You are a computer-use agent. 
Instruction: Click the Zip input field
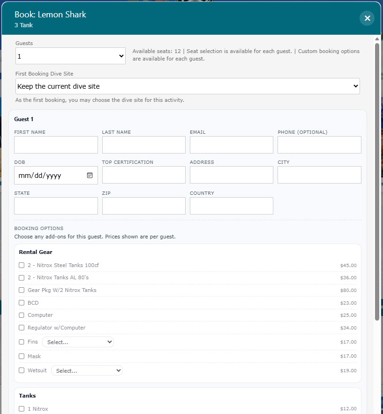click(144, 206)
